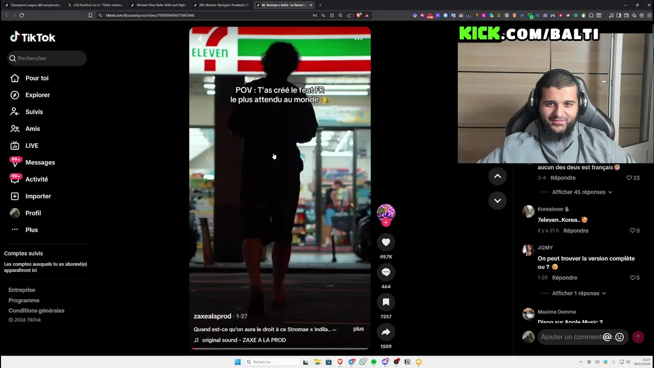Open Pour toi feed
Image resolution: width=654 pixels, height=368 pixels.
click(x=37, y=78)
